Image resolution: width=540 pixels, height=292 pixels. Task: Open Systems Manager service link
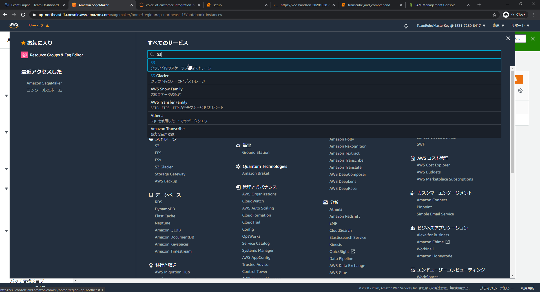pos(258,250)
